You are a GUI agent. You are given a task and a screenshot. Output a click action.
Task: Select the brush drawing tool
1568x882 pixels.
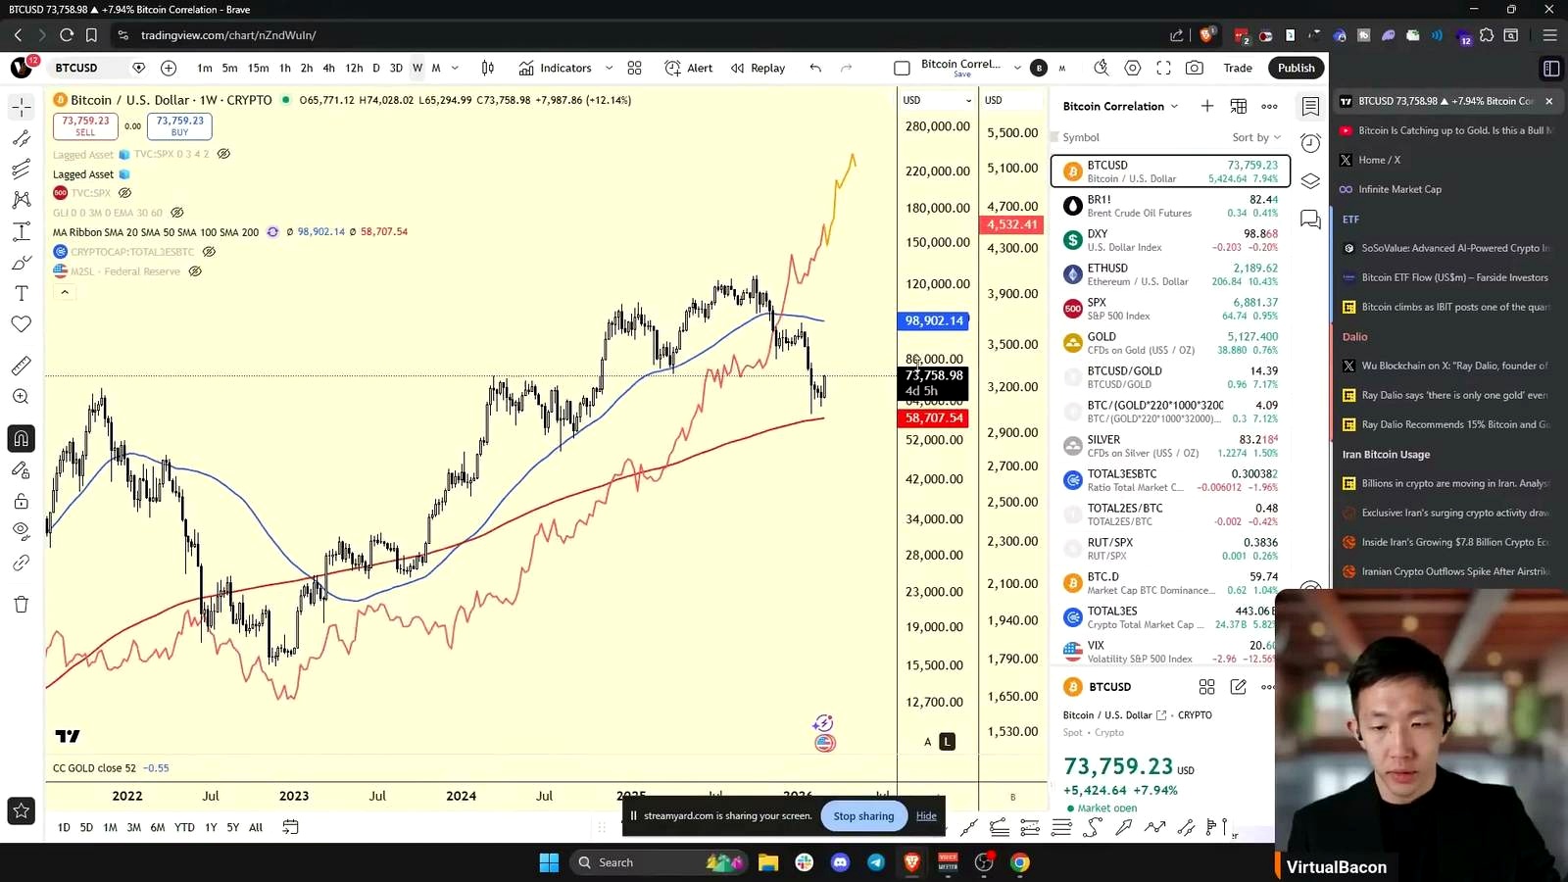click(22, 263)
